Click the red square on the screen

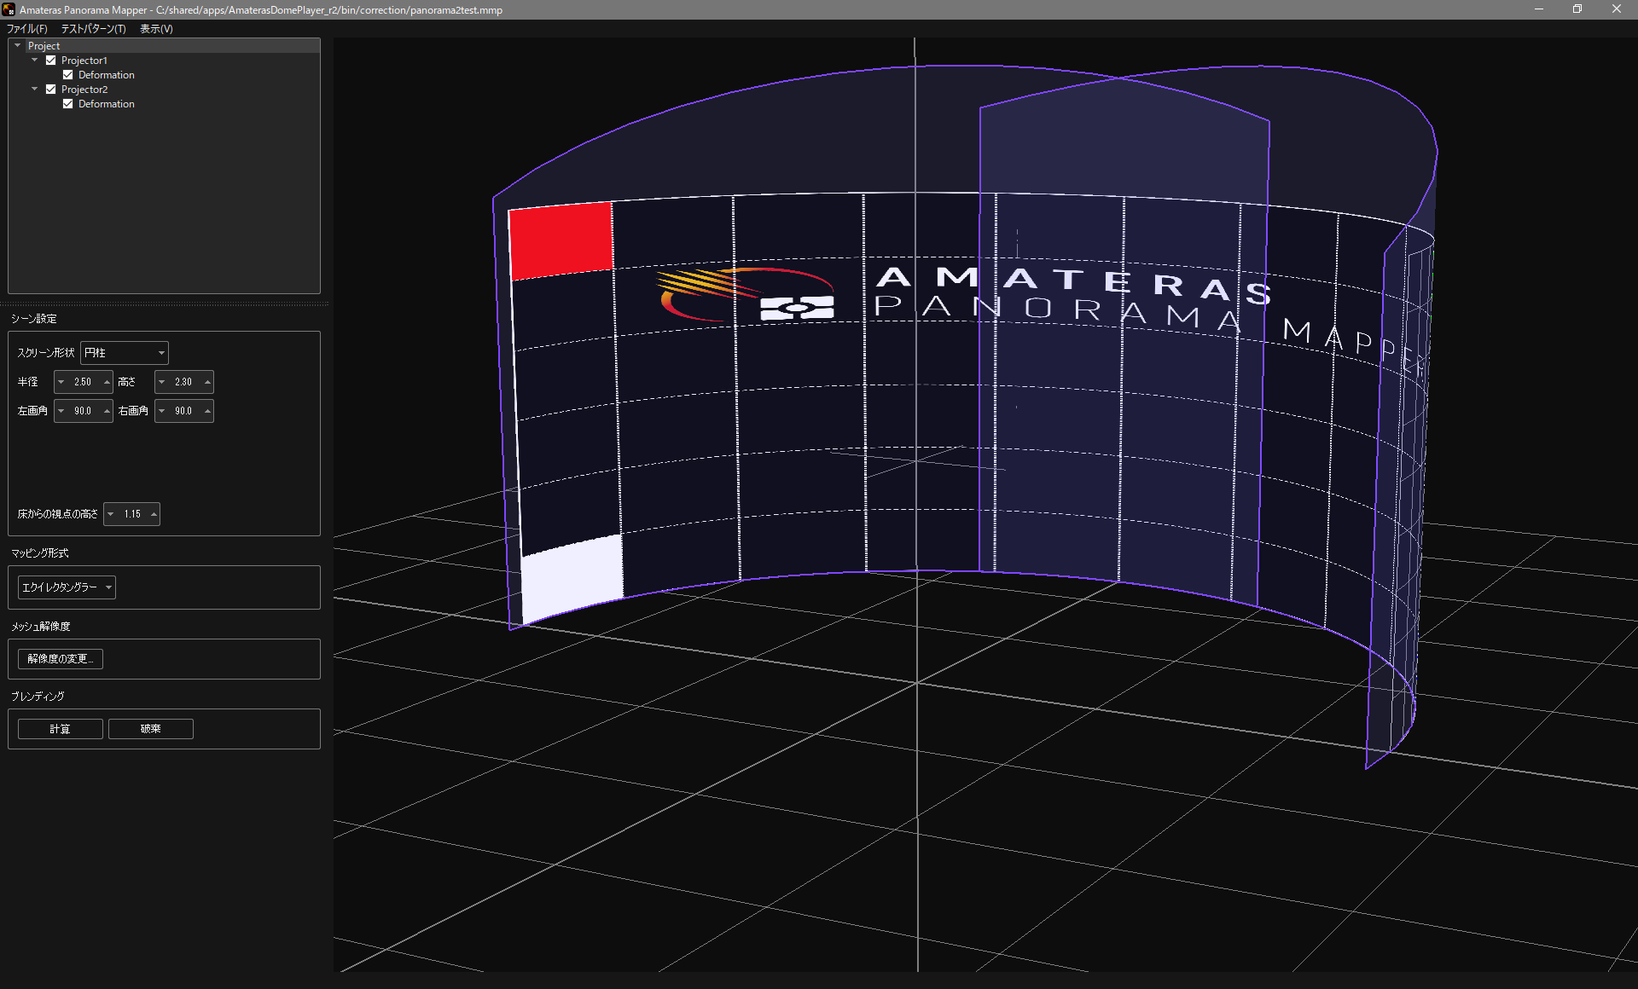[561, 240]
